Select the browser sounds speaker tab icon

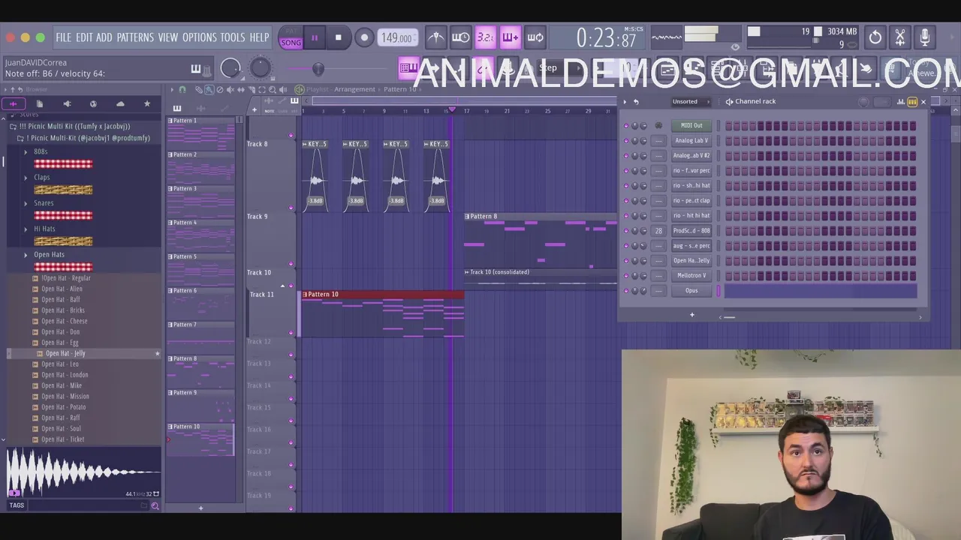click(x=67, y=103)
